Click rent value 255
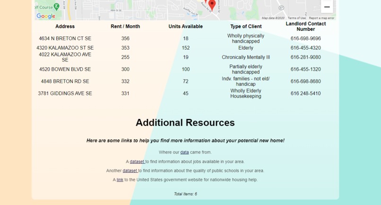Viewport: 381px width, 205px height. (x=125, y=57)
